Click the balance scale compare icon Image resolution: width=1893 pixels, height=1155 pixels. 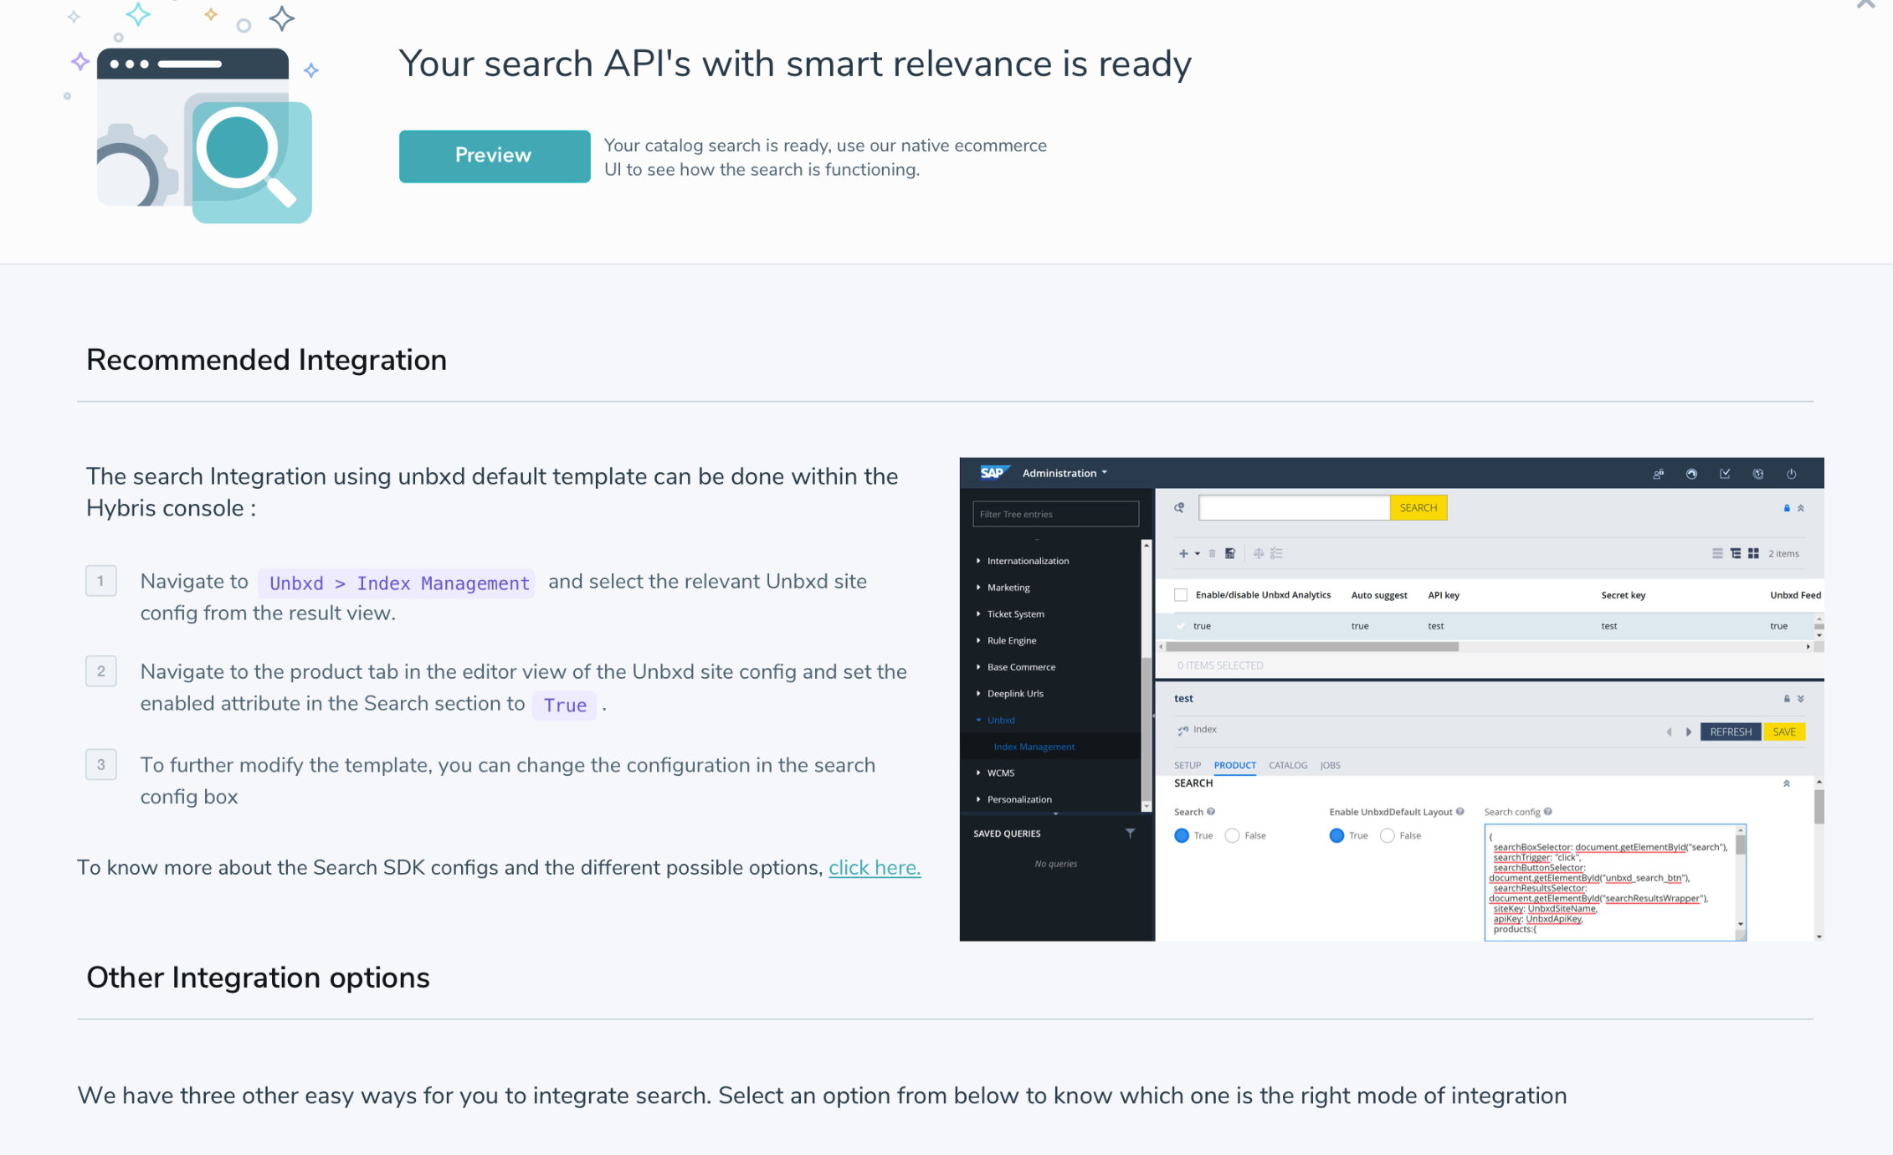pos(1259,553)
